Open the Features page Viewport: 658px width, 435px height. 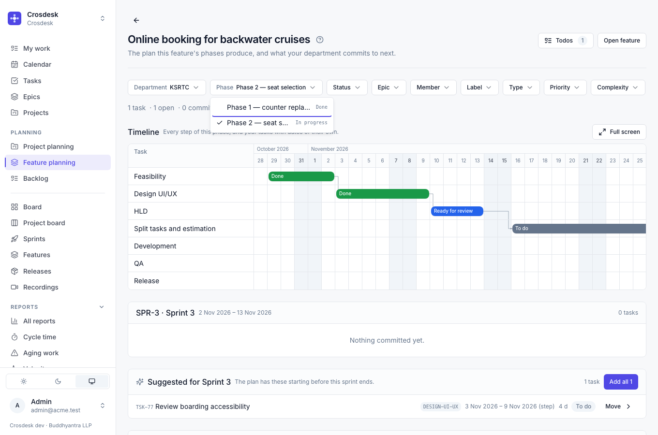[58, 255]
